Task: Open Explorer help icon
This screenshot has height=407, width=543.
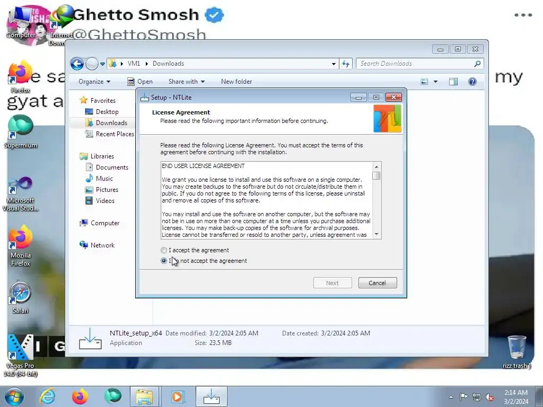Action: 472,82
